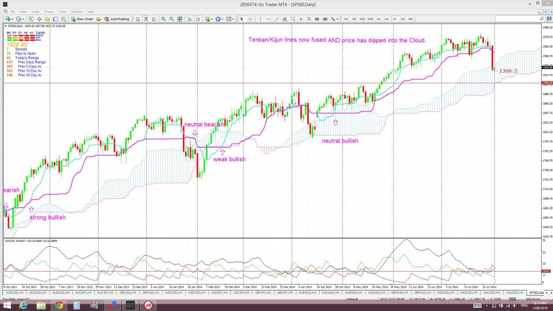The image size is (553, 311).
Task: Show the Market Watch window
Action: pos(31,19)
